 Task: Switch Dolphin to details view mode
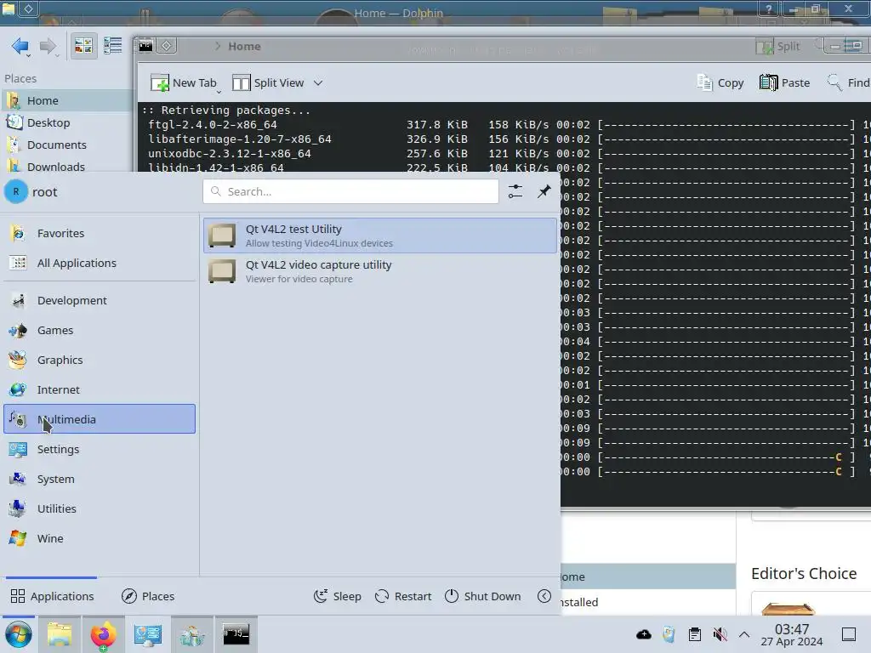pos(113,46)
